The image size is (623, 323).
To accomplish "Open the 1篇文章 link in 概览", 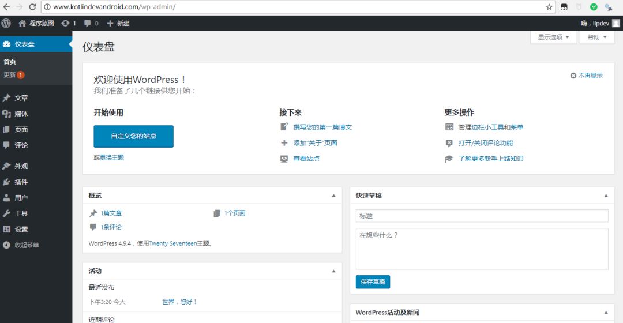I will [111, 213].
